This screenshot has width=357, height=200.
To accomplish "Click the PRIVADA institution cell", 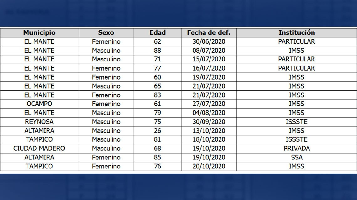I will point(297,149).
